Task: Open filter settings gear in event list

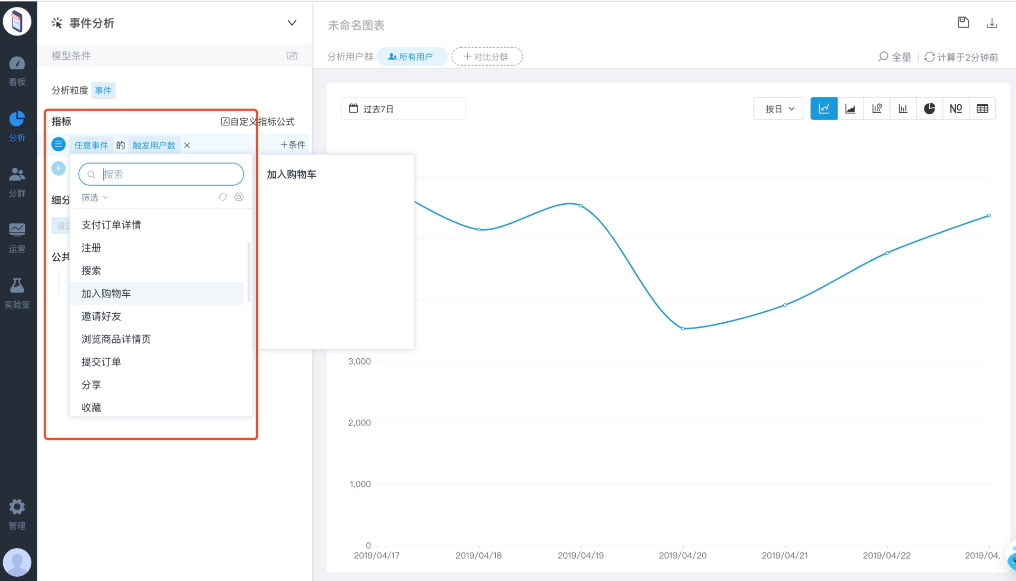Action: [239, 197]
